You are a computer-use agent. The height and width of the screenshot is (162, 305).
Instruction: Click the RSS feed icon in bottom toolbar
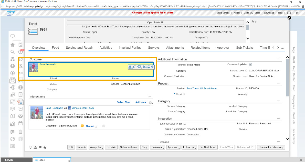(x=35, y=147)
